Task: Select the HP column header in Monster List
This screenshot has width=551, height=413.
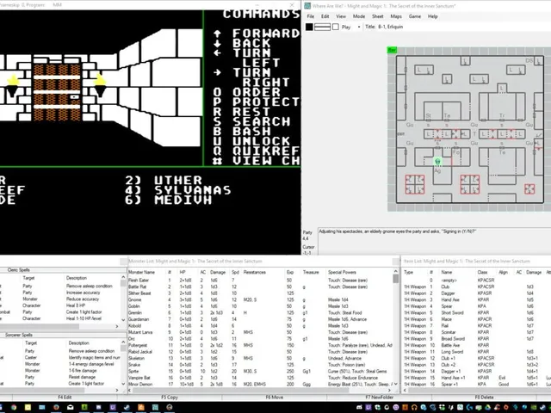Action: click(x=183, y=272)
